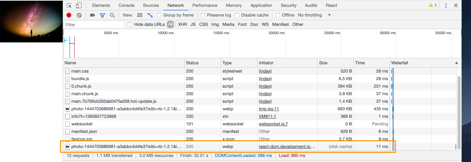Filter requests by JS type
471x162 pixels.
point(193,24)
